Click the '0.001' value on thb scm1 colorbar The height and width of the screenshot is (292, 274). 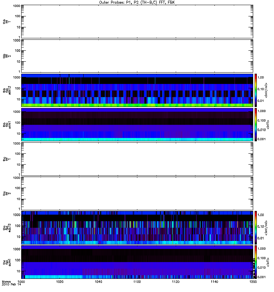[262, 139]
